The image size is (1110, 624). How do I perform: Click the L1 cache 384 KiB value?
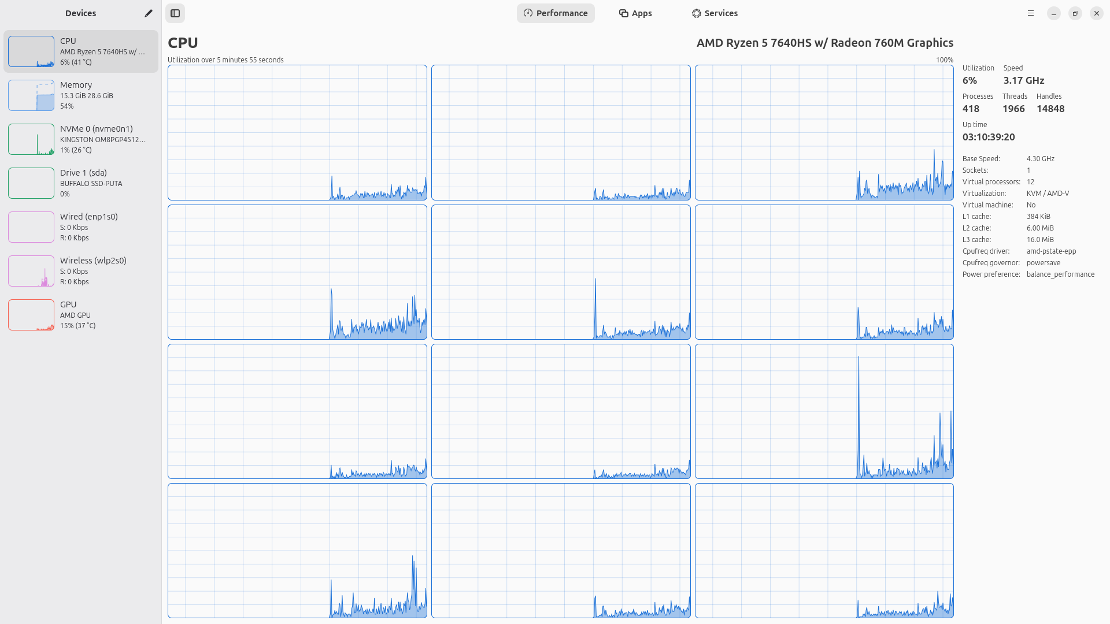(1038, 217)
